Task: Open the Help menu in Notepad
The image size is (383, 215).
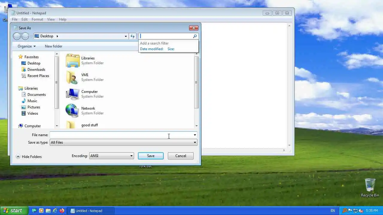Action: point(63,19)
